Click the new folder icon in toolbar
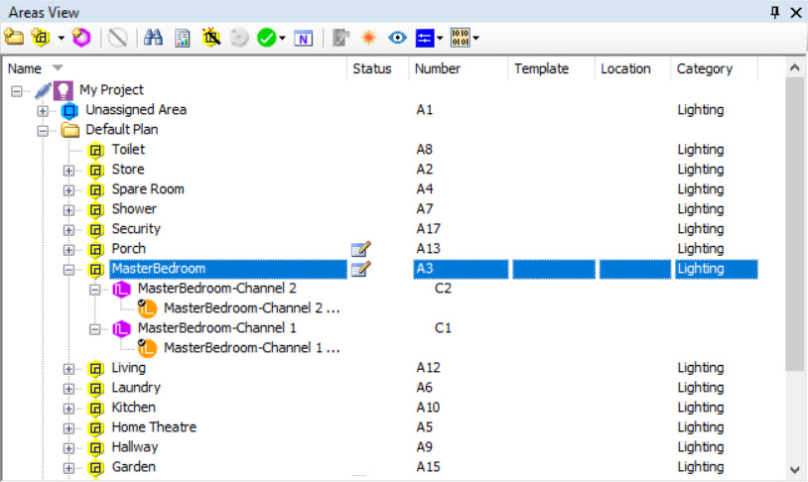The image size is (808, 482). click(14, 38)
